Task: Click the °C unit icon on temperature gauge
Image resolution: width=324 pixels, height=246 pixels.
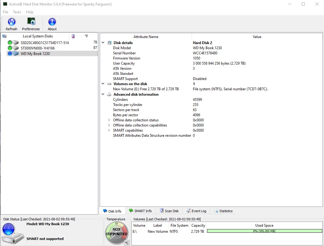Action: (x=127, y=243)
